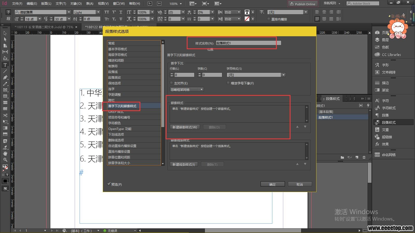Viewport: 415px width, 233px height.
Task: Open the leading 30点 dropdown
Action: (x=69, y=19)
